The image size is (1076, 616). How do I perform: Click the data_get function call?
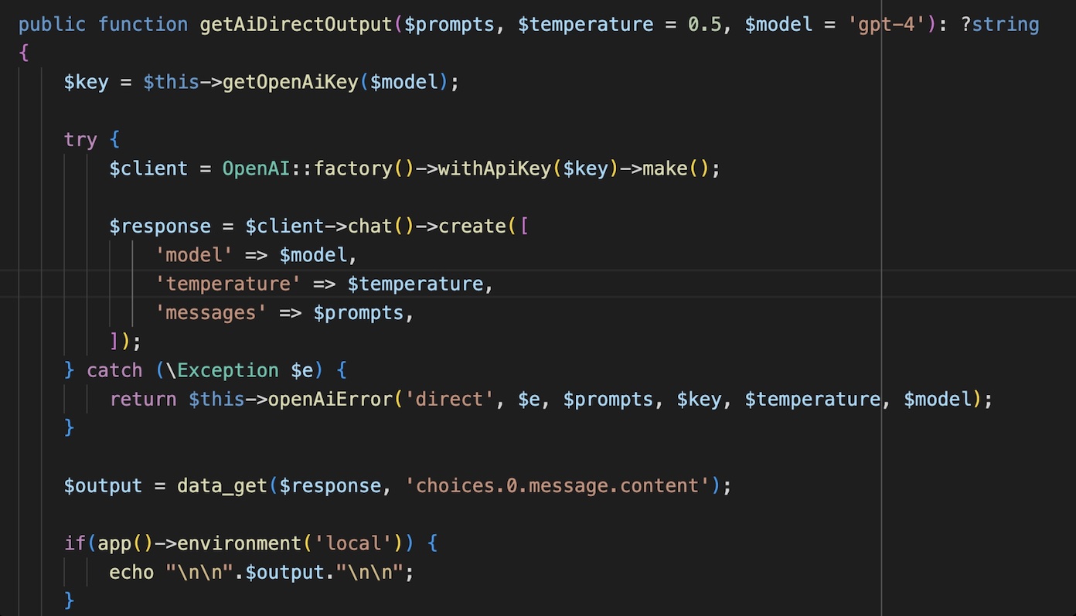221,485
